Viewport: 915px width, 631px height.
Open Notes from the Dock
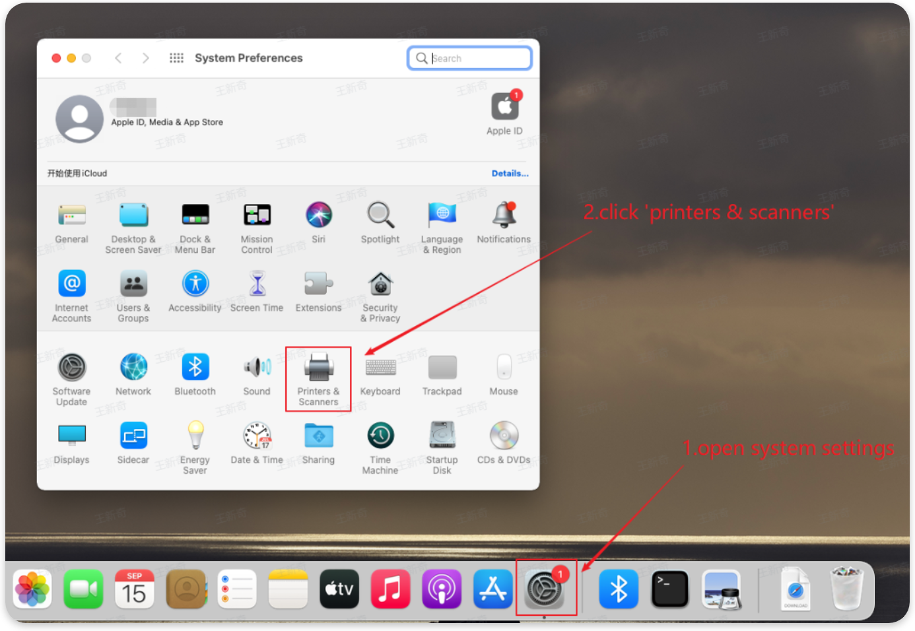pyautogui.click(x=288, y=589)
